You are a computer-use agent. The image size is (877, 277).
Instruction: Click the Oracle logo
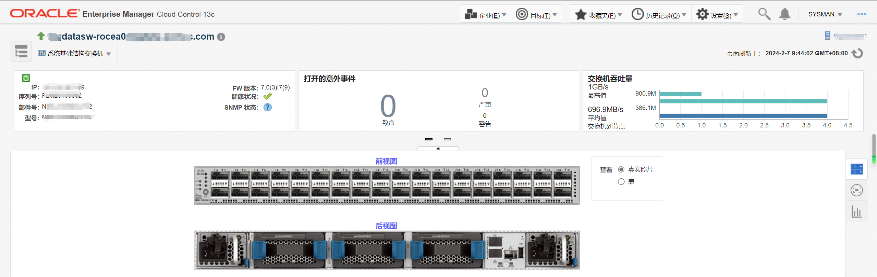tap(45, 13)
